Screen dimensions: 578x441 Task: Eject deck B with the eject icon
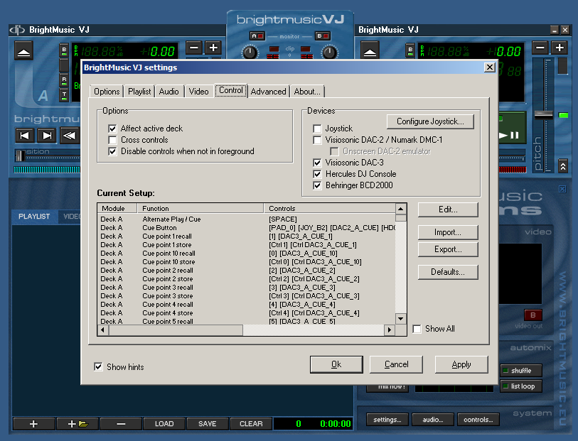pyautogui.click(x=370, y=51)
